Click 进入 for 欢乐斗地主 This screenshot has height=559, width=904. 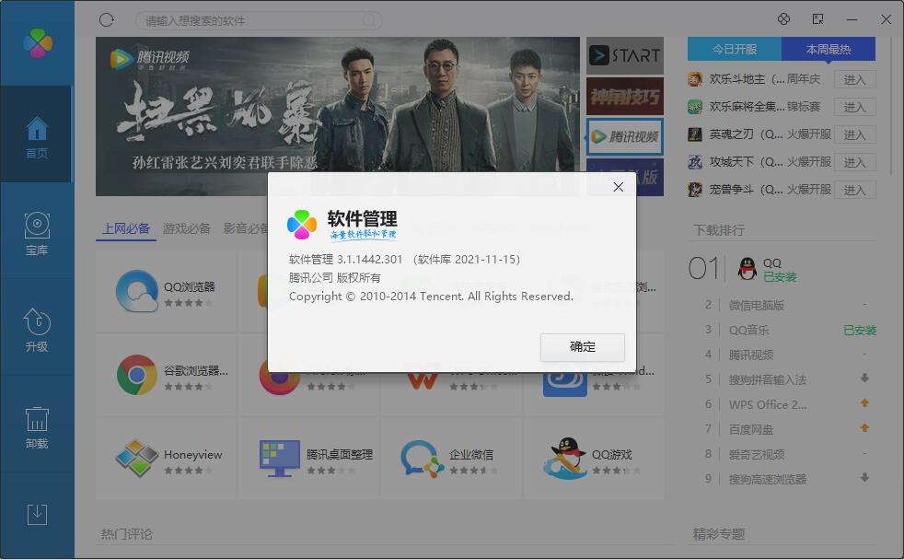pos(855,79)
